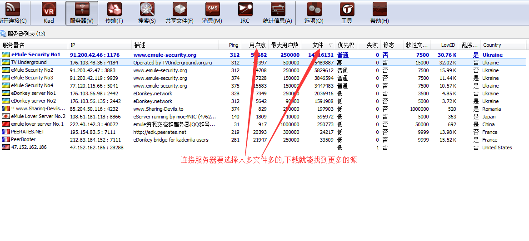The image size is (529, 241).
Task: Open the Help (帮助) toolbar item
Action: point(379,13)
